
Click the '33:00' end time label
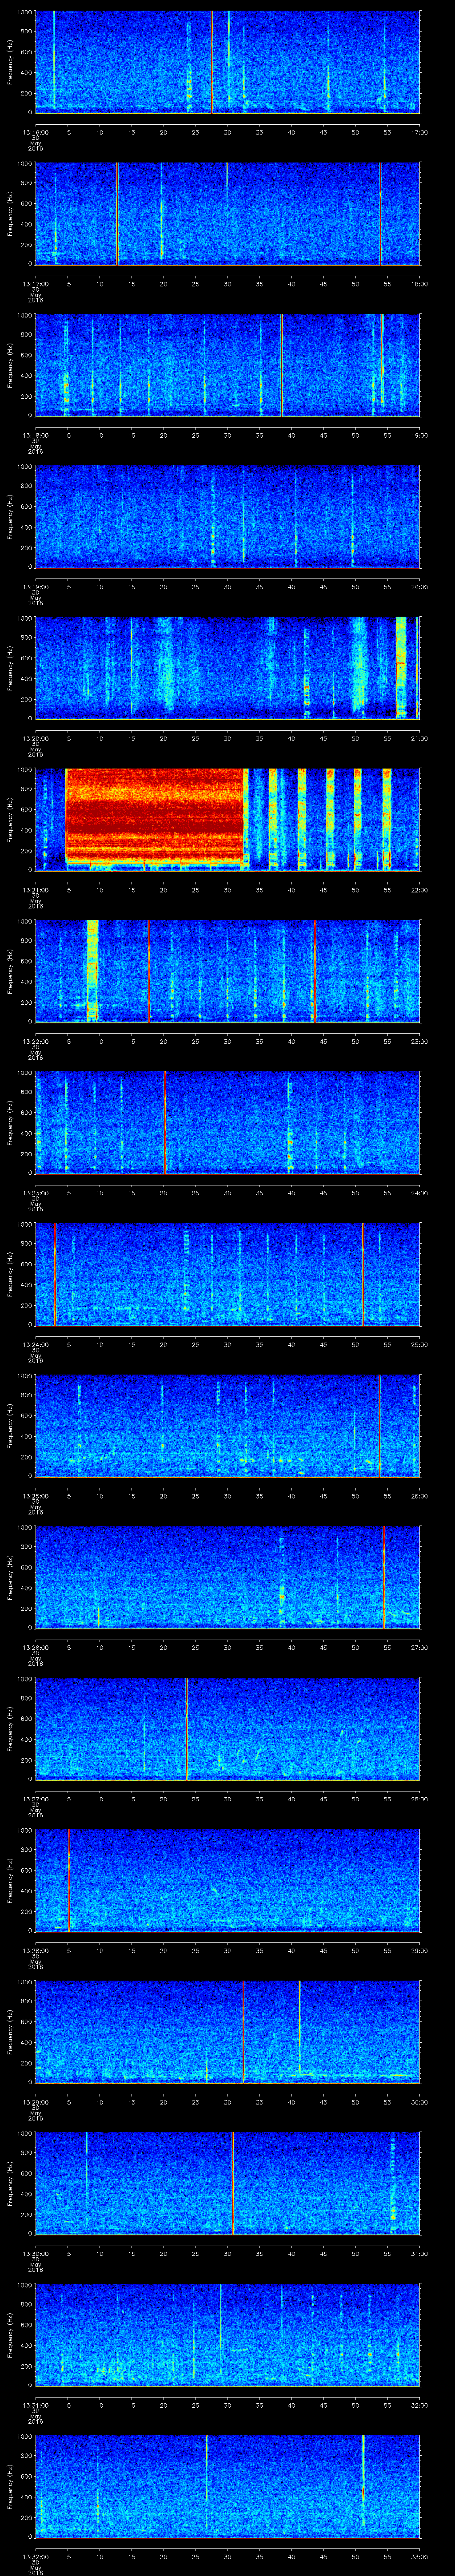point(419,2555)
